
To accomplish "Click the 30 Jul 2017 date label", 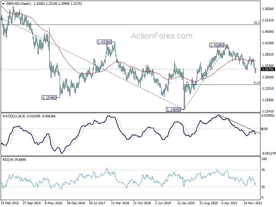I will (x=97, y=203).
